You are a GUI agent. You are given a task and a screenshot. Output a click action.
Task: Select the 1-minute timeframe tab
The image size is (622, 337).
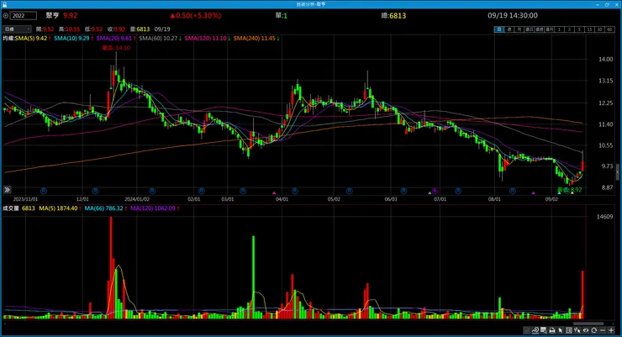pyautogui.click(x=559, y=29)
